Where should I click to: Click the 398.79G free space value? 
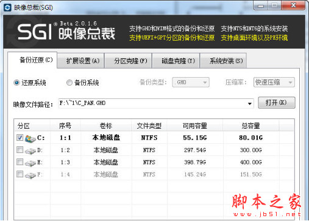195,162
